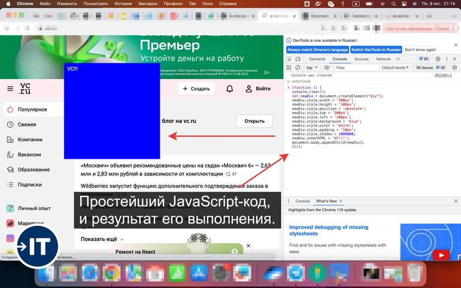Open the vc.ru hamburger menu

(10, 89)
